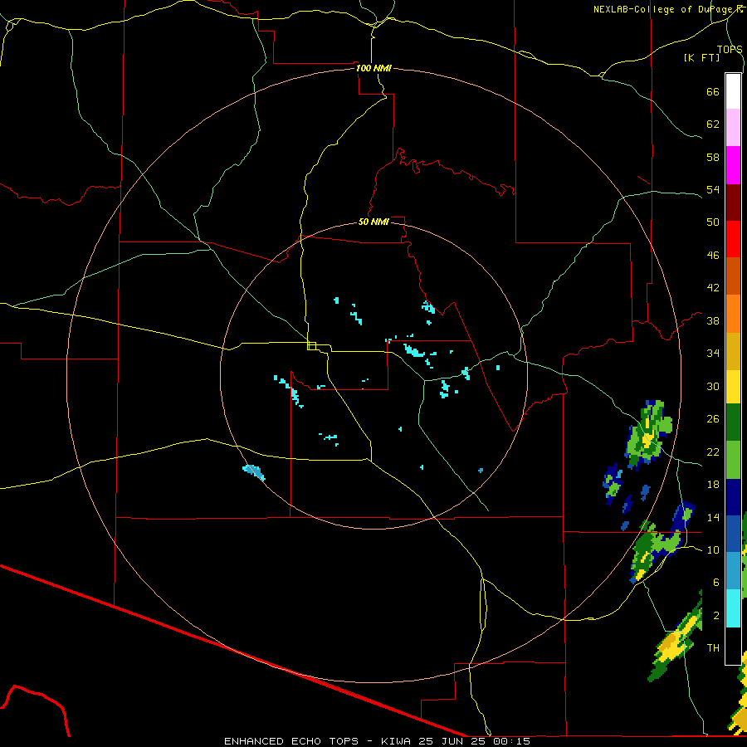747x747 pixels.
Task: Pick the medium blue legend band
Action: coord(733,534)
